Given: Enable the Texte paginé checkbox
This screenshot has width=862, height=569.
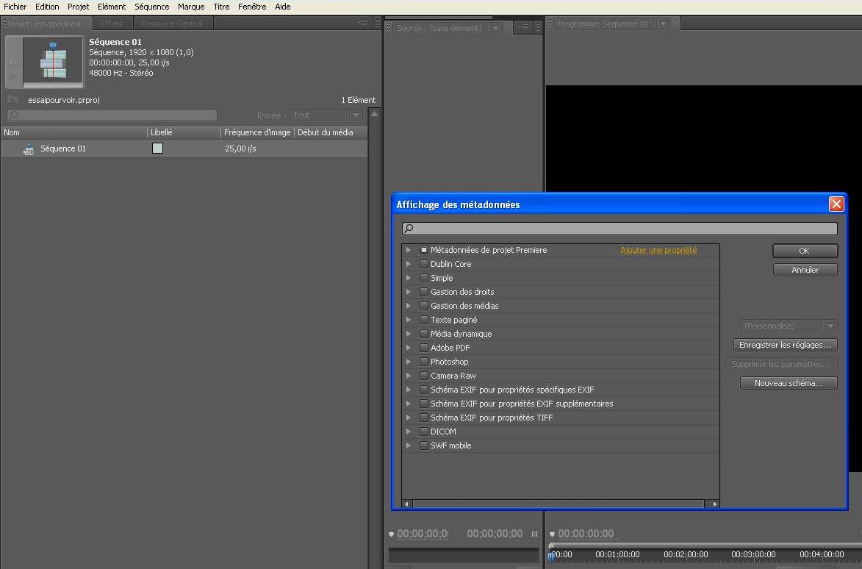Looking at the screenshot, I should click(424, 319).
